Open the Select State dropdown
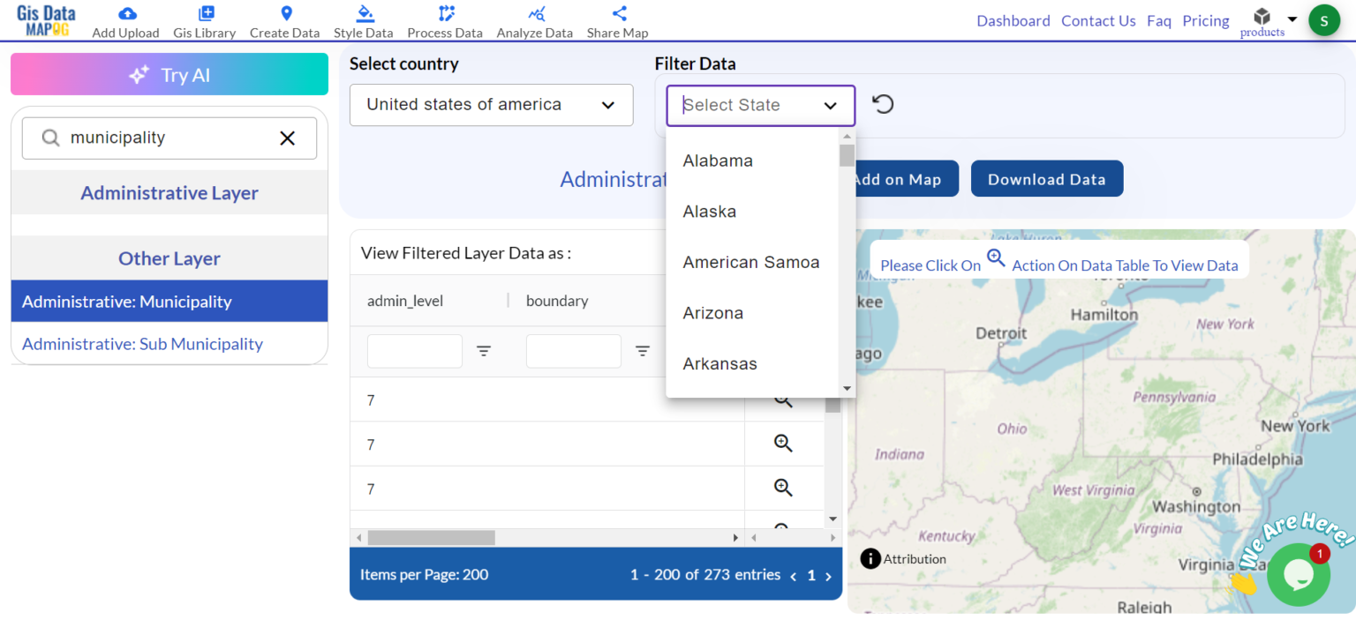Screen dimensions: 1356x627 pos(759,105)
